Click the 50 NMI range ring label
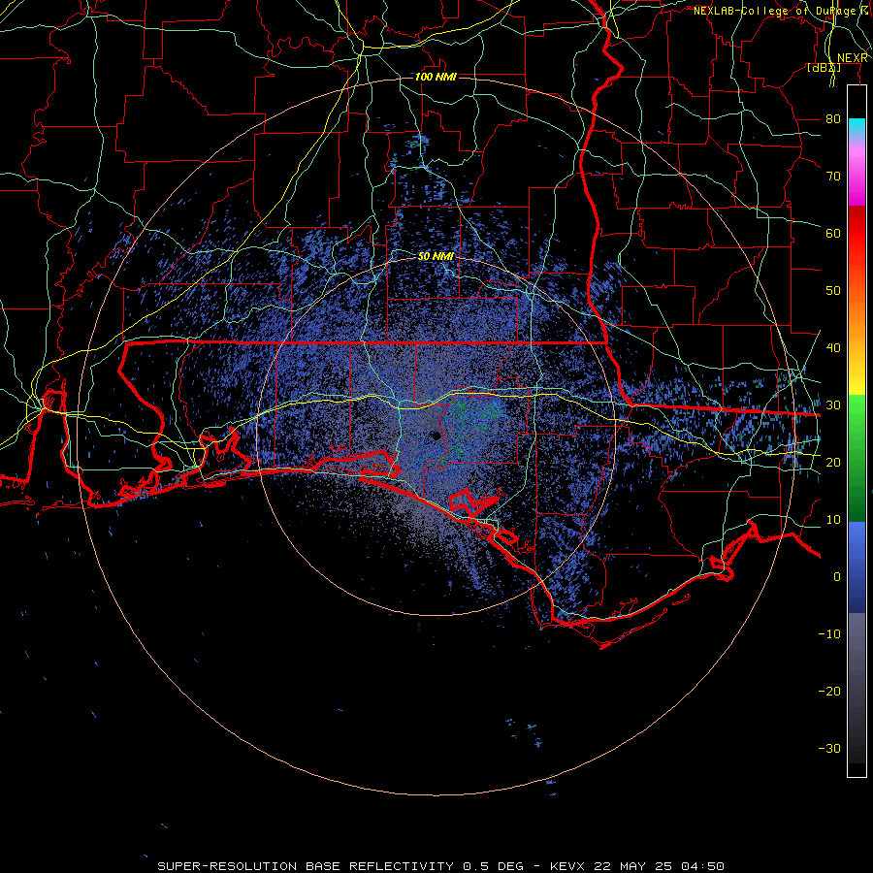 click(x=436, y=257)
